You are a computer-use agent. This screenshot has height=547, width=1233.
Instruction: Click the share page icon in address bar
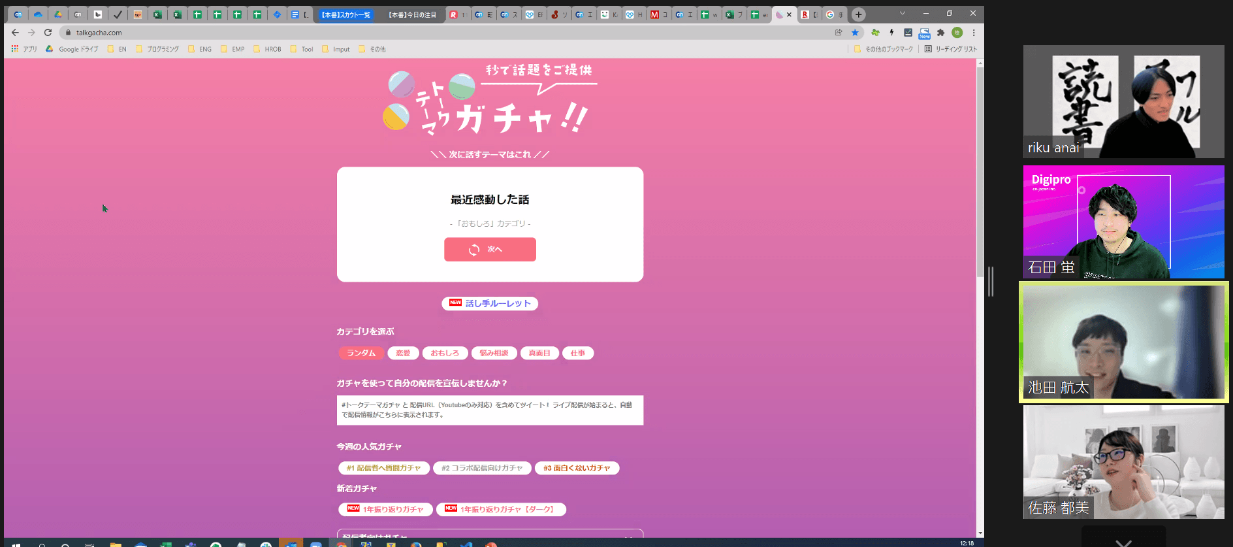point(839,33)
